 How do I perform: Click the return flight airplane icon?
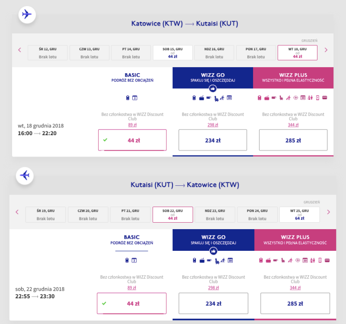pos(25,176)
